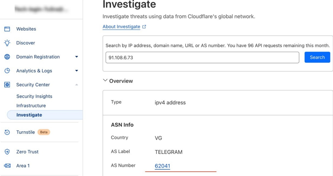Click the blue Search button
This screenshot has height=176, width=333.
click(317, 57)
